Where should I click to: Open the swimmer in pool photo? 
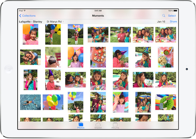[x=30, y=102]
